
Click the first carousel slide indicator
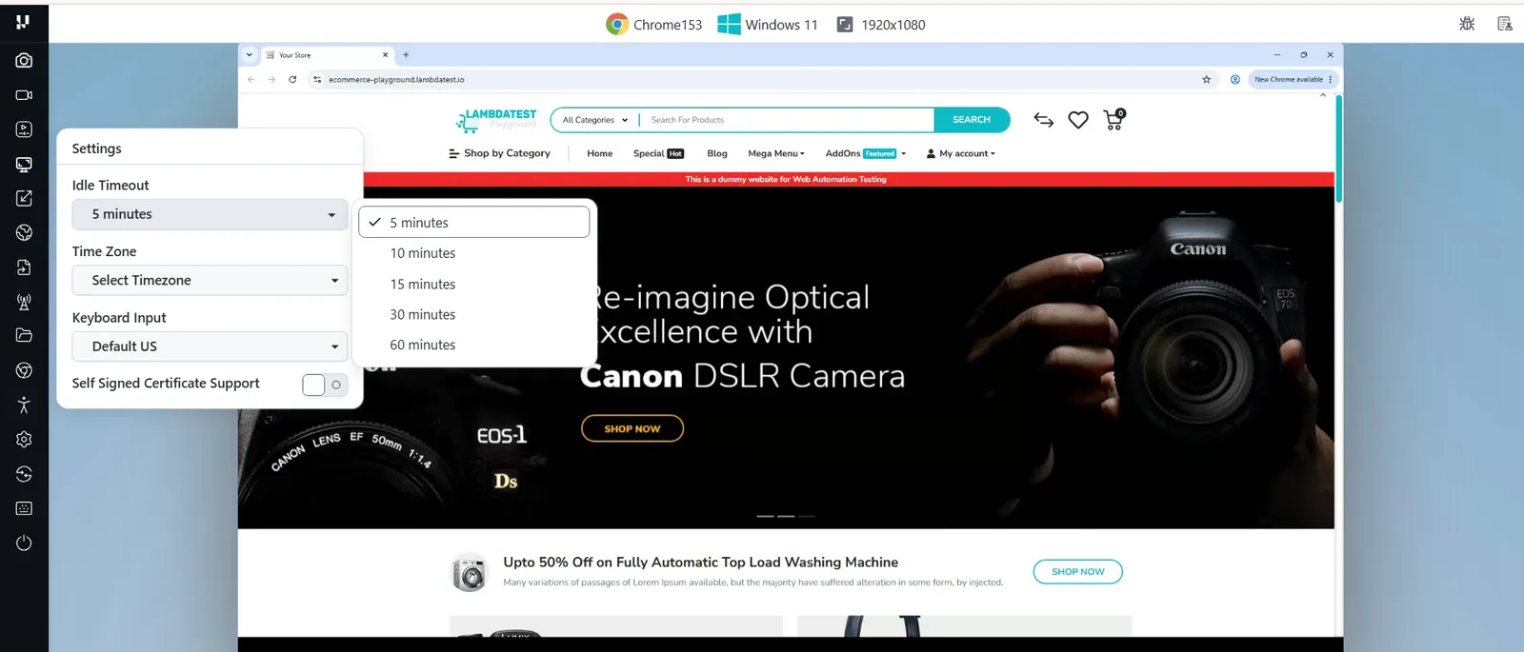point(765,516)
